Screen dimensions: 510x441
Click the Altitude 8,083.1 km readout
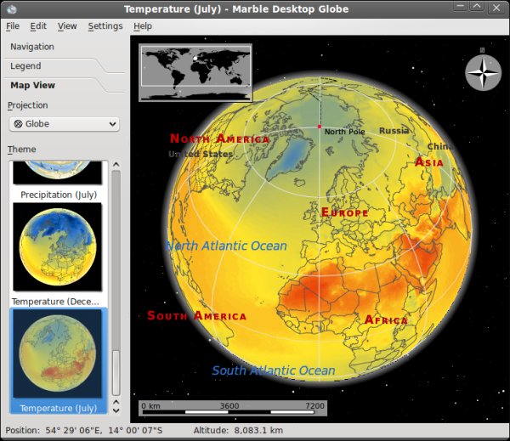[x=238, y=431]
